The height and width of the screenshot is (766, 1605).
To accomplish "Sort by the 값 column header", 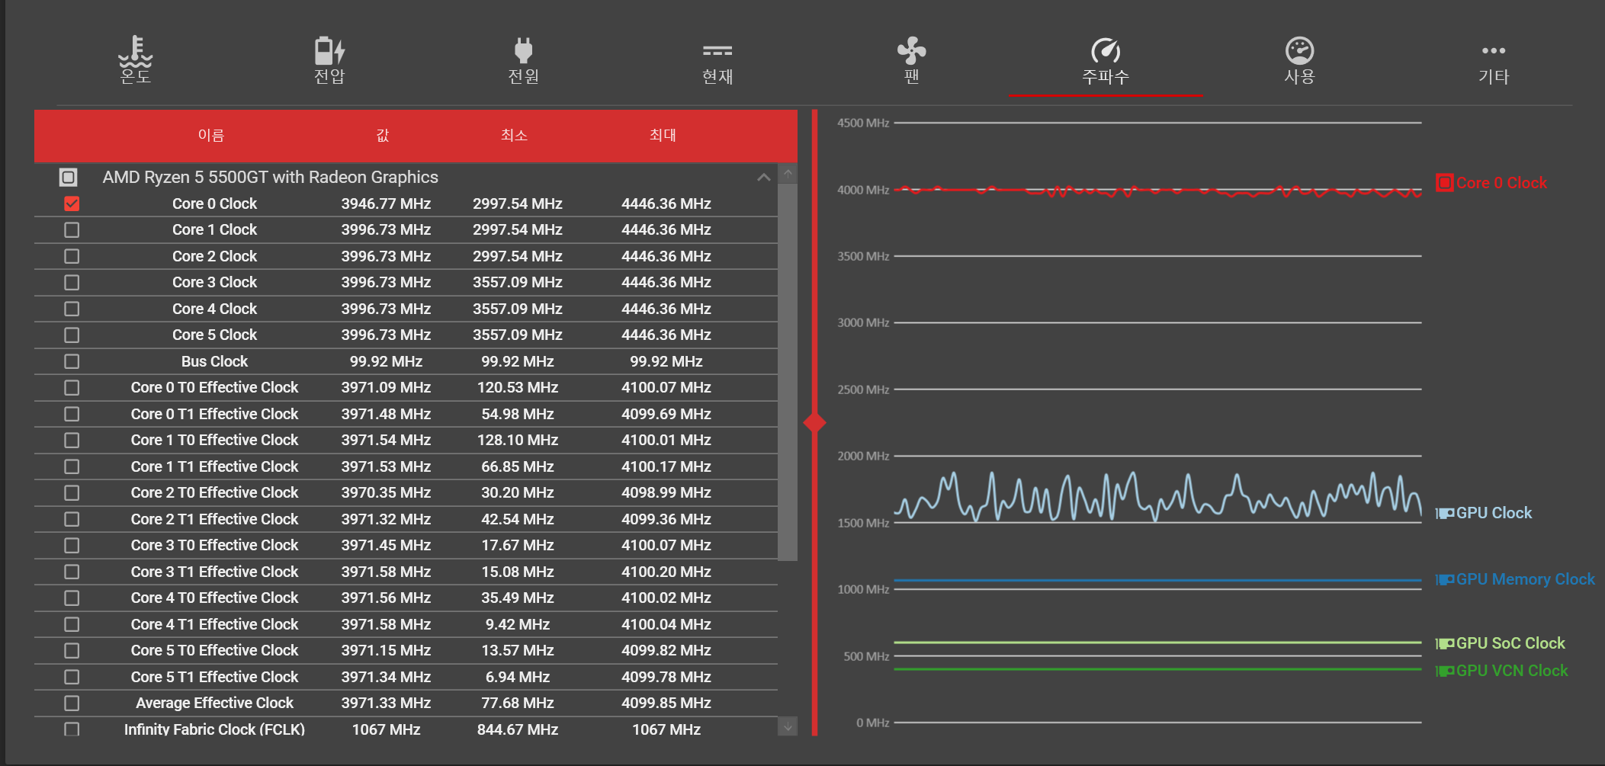I will [383, 135].
